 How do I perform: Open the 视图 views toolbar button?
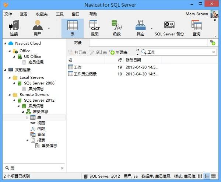[x=95, y=28]
